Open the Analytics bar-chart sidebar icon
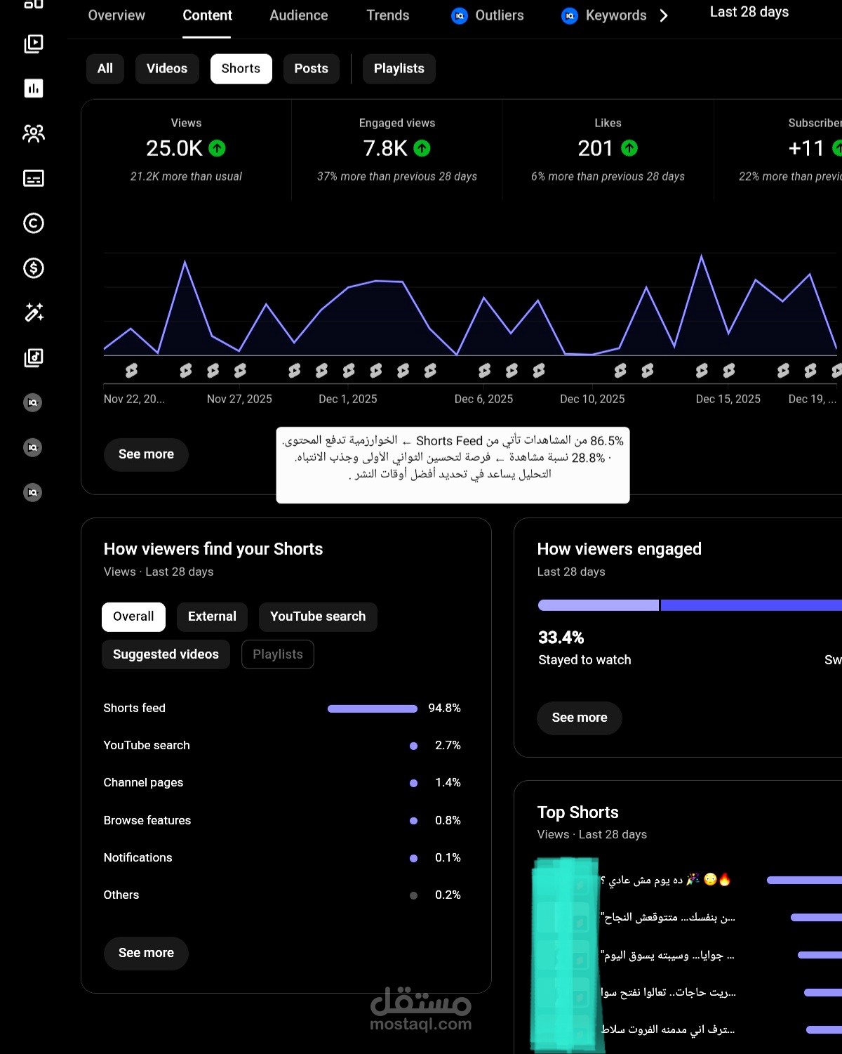The height and width of the screenshot is (1054, 842). pyautogui.click(x=34, y=88)
